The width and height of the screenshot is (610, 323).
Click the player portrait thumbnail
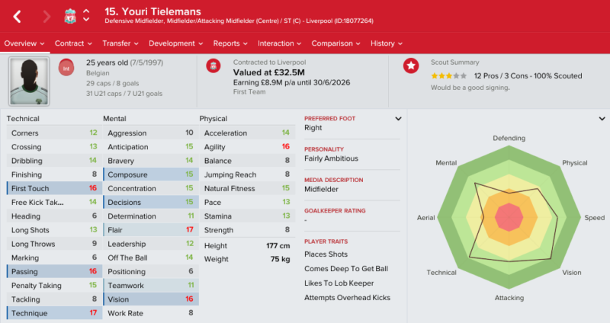coord(29,82)
